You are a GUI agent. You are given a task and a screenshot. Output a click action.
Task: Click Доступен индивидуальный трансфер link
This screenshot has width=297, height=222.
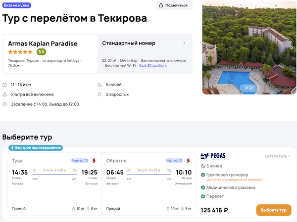coord(235,179)
